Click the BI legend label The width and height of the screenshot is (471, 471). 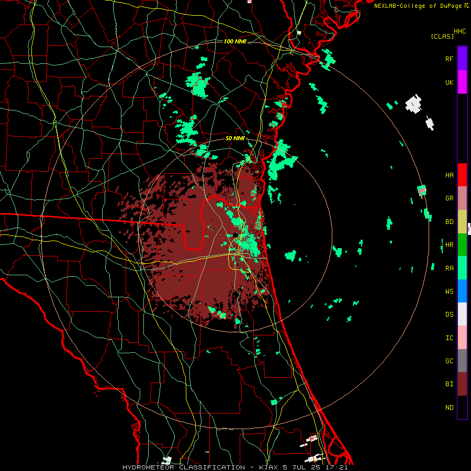coord(450,384)
